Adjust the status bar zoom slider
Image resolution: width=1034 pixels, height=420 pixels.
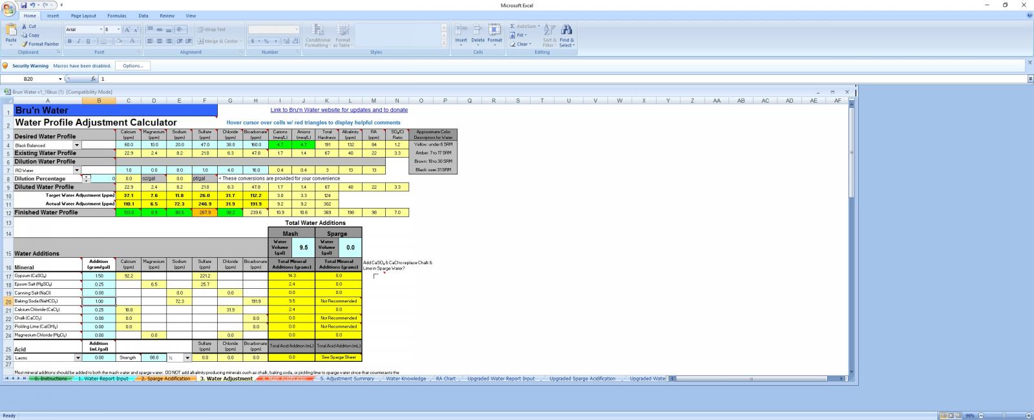[1003, 415]
